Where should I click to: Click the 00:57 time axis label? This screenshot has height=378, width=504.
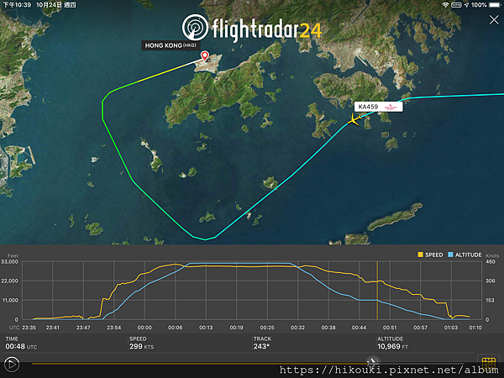click(x=421, y=328)
